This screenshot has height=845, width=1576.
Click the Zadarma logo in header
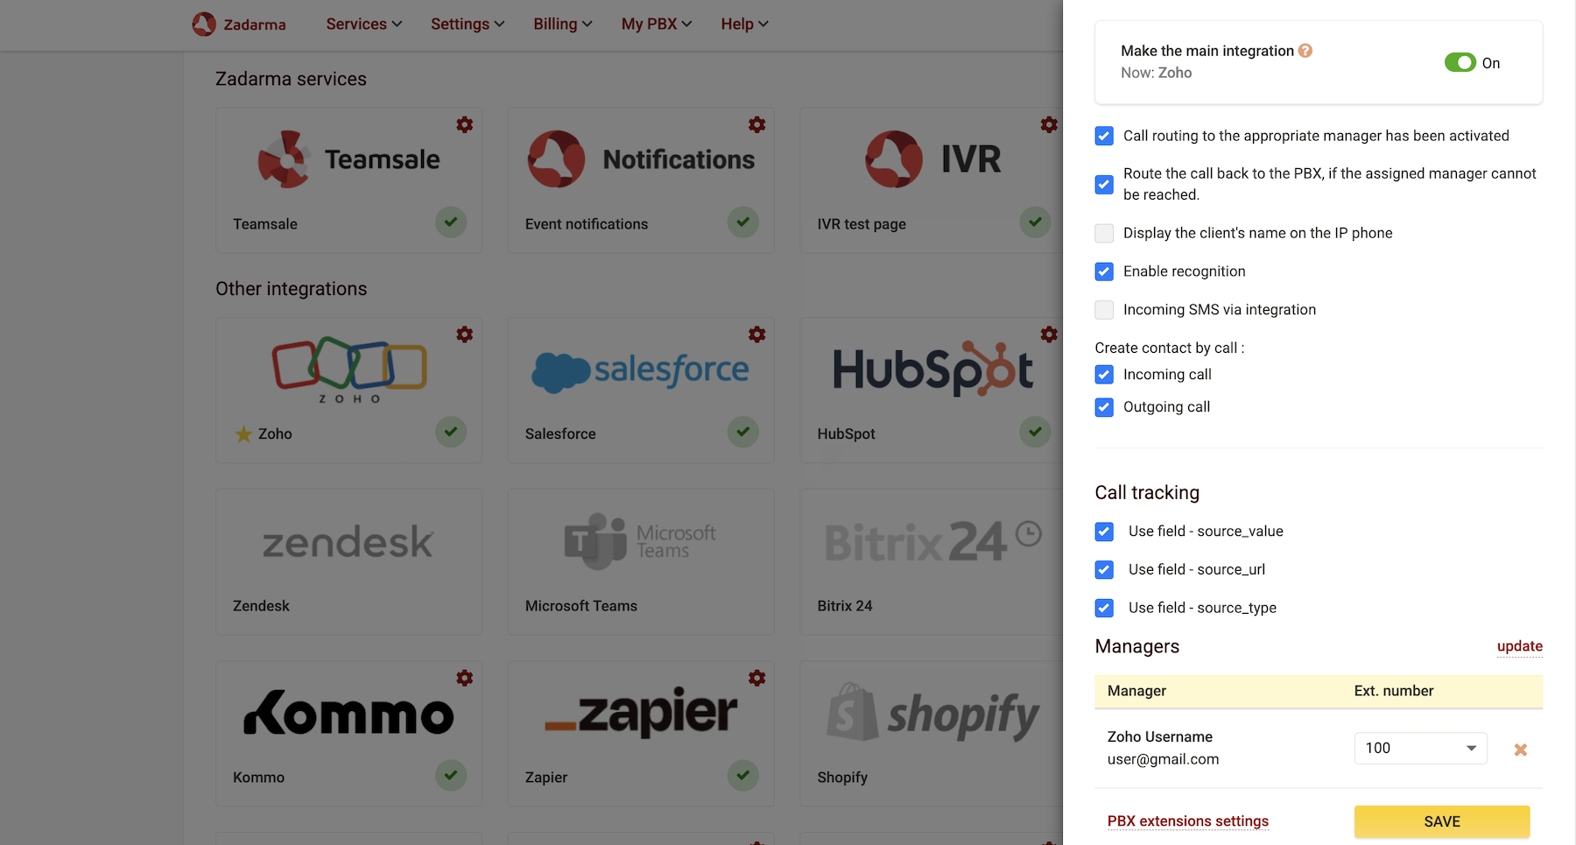(239, 24)
